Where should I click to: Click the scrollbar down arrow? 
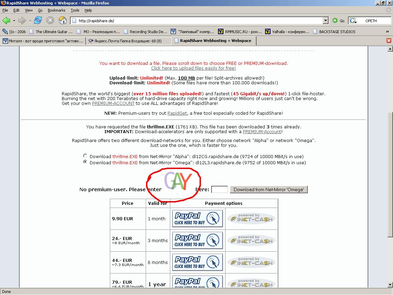(390, 285)
